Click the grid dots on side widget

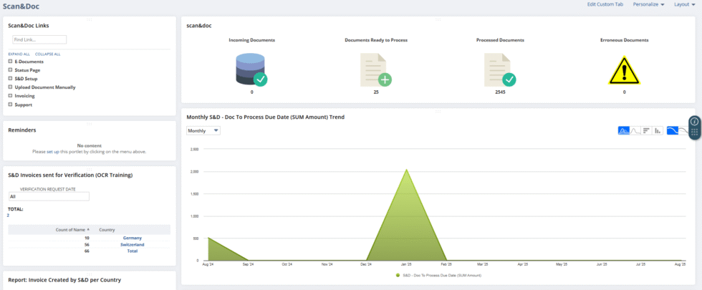pyautogui.click(x=694, y=132)
